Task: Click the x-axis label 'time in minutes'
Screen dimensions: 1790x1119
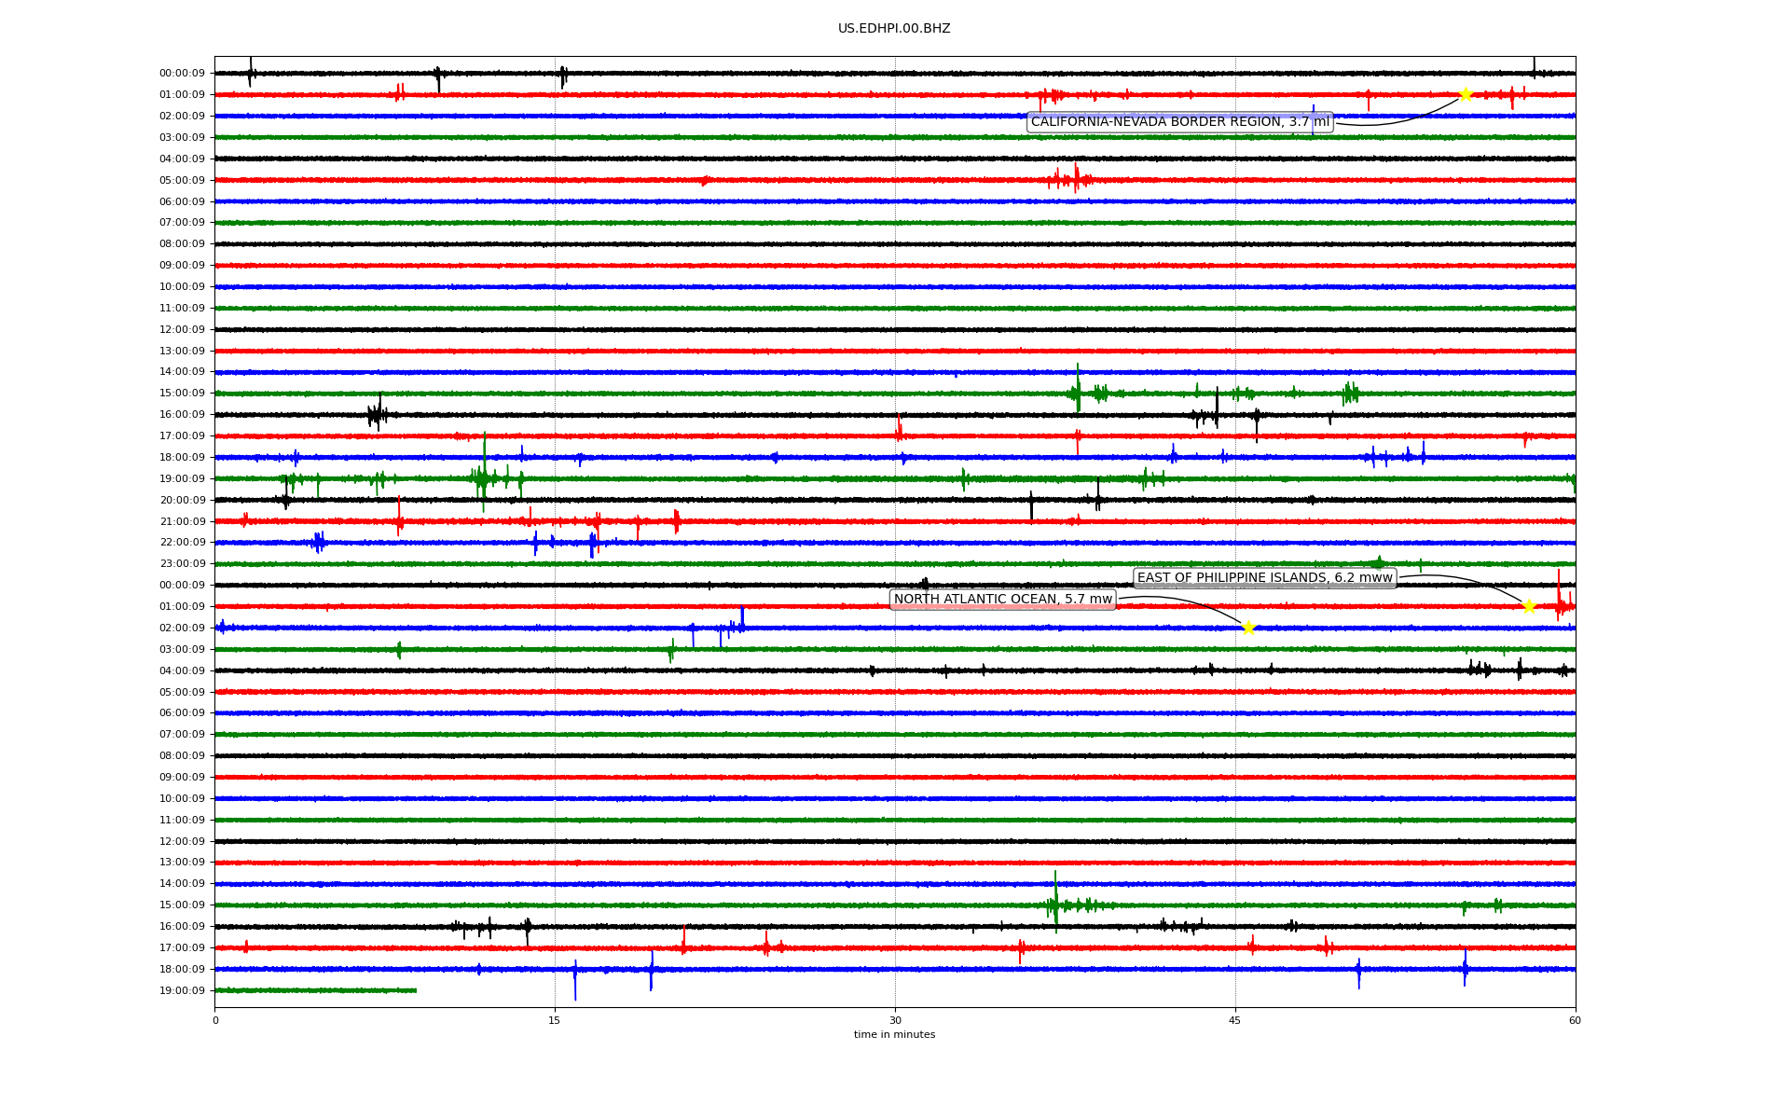Action: pyautogui.click(x=894, y=1035)
